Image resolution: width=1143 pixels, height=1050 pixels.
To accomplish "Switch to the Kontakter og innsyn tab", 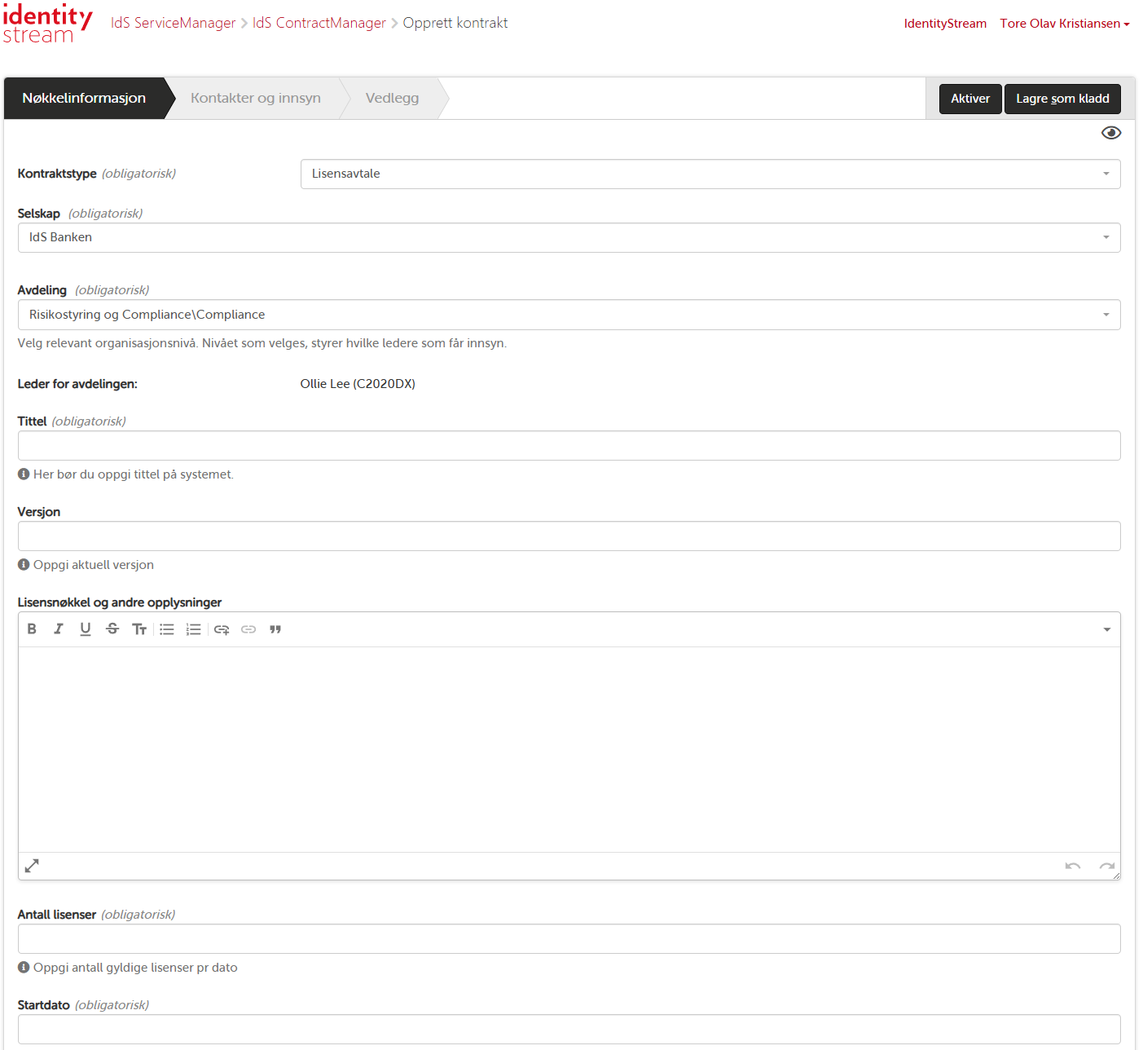I will (255, 98).
